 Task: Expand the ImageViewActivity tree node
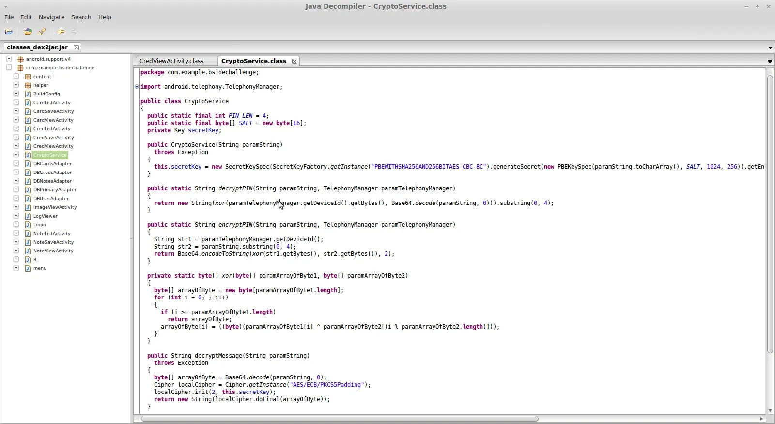pos(16,207)
